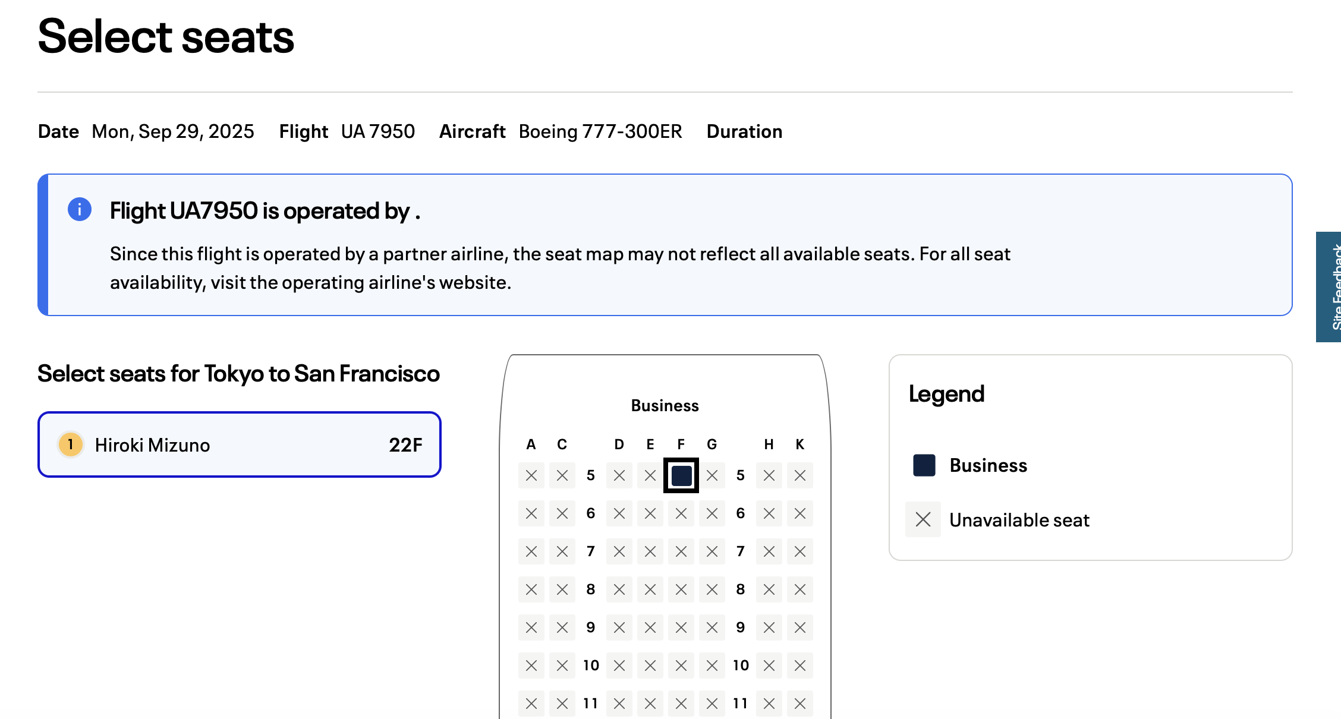The image size is (1341, 719).
Task: Click Unavailable seat legend X icon
Action: pos(923,520)
